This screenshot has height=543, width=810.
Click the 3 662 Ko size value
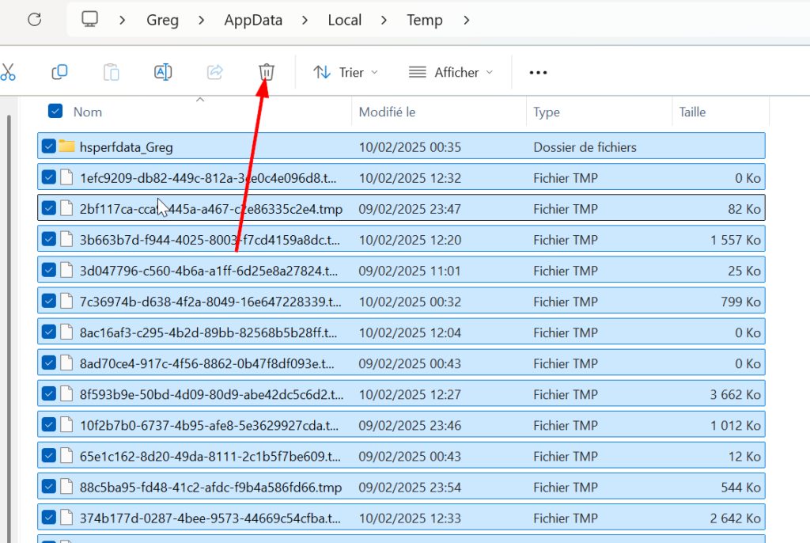pos(735,394)
